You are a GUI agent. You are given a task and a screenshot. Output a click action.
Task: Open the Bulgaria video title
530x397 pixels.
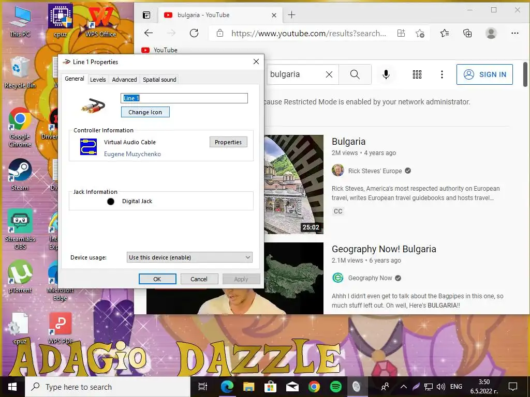point(348,142)
